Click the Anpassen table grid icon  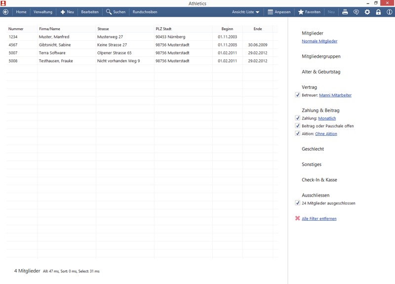(x=270, y=12)
